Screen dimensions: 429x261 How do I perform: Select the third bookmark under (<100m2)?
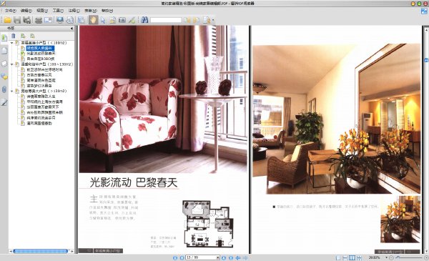point(41,59)
